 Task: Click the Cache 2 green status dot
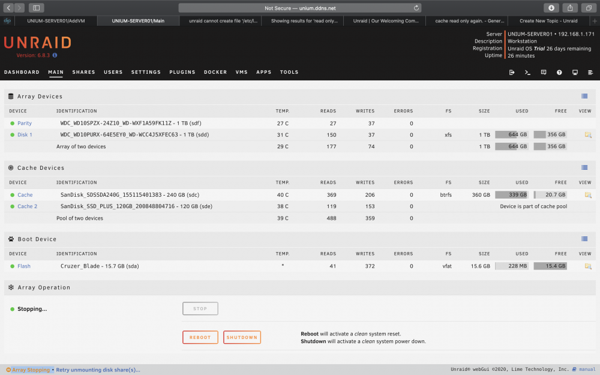[x=12, y=206]
